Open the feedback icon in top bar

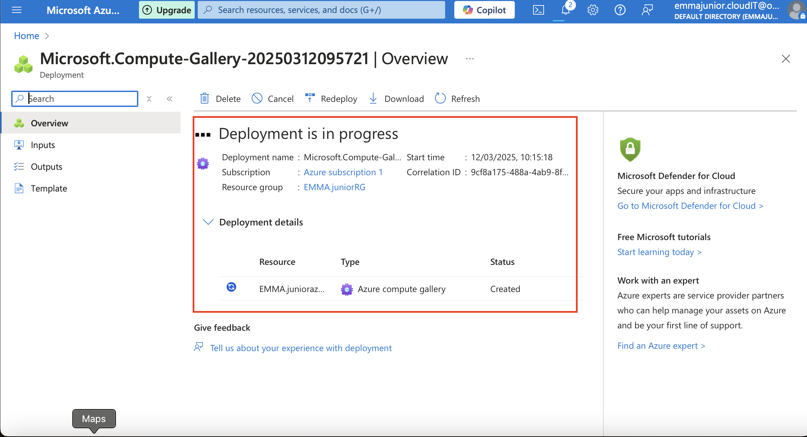point(647,10)
